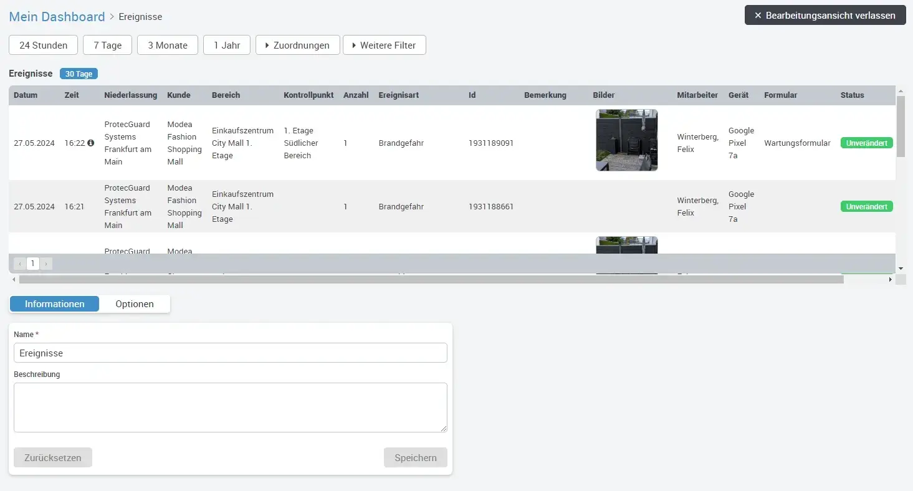Screen dimensions: 913x491
Task: Click the right arrow of the horizontal scrollbar
Action: [x=890, y=279]
